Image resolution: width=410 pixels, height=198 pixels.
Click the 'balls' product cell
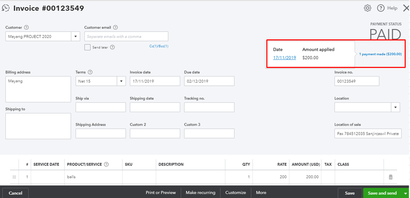(93, 177)
